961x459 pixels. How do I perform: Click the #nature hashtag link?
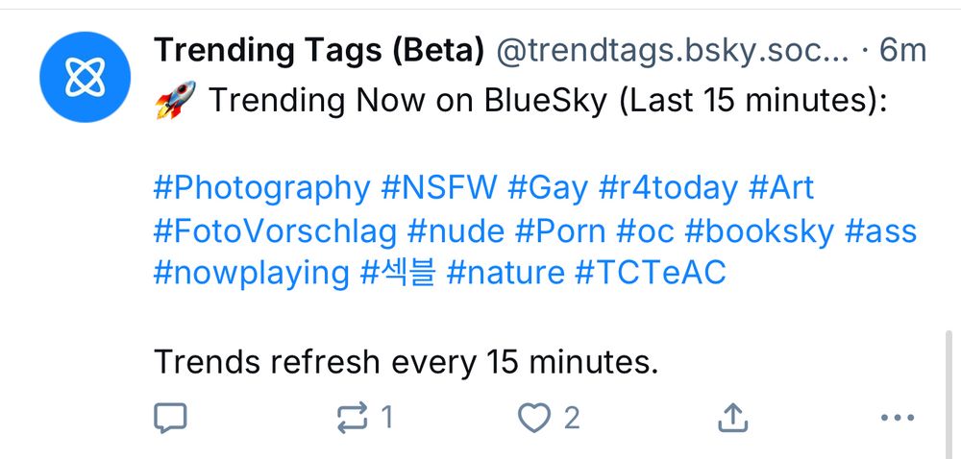pyautogui.click(x=505, y=274)
